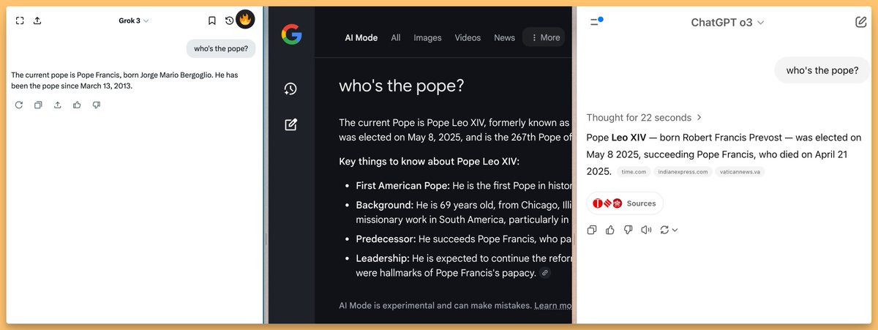
Task: Regenerate the Grok response
Action: coord(19,105)
